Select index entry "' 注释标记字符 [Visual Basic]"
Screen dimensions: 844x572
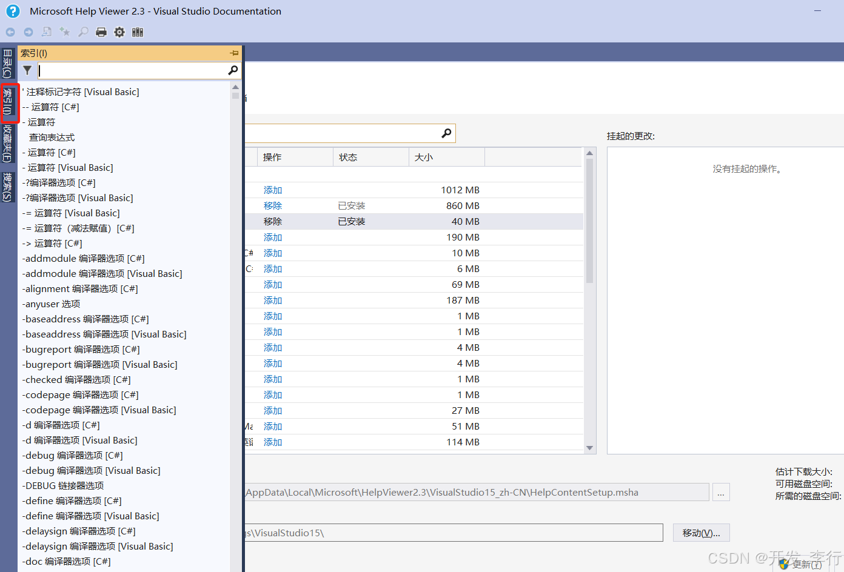[x=81, y=92]
